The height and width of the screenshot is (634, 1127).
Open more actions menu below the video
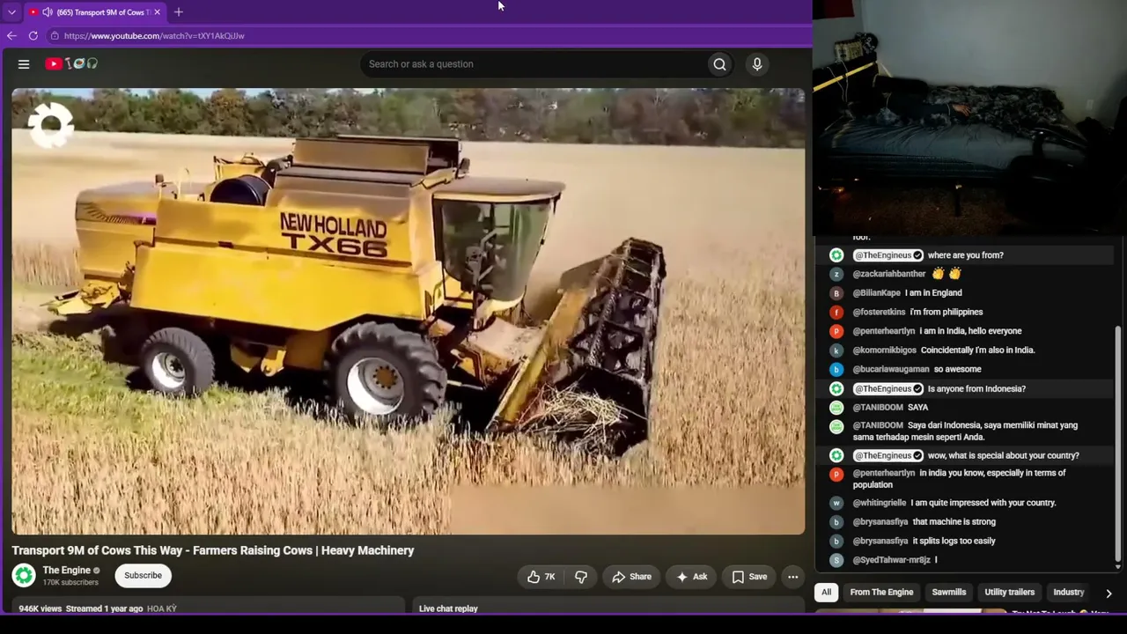pos(792,577)
